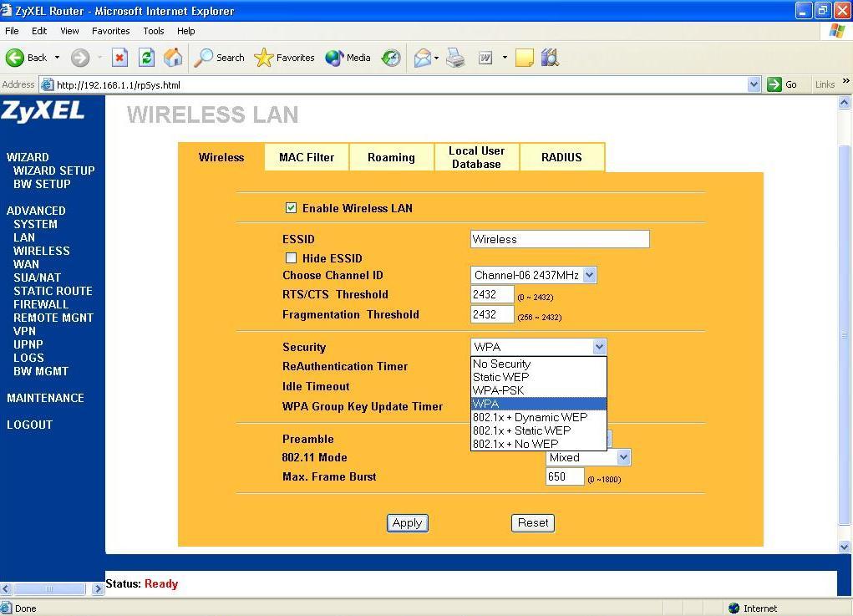
Task: Select 802.1x + Static WEP option
Action: [539, 430]
